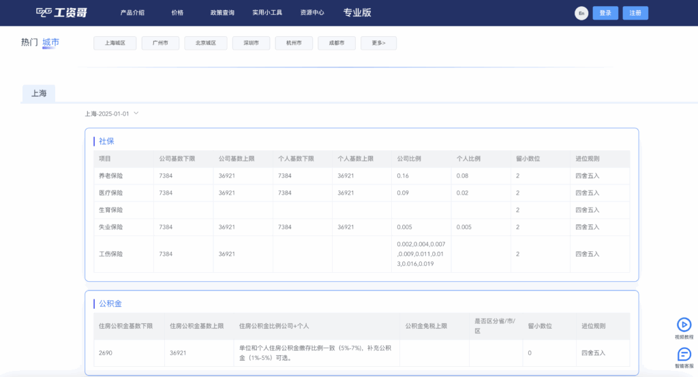The image size is (698, 377).
Task: Click 养老保险 company ratio 0.16
Action: coord(403,176)
